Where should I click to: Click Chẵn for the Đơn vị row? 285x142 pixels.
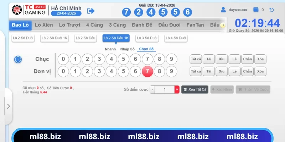pyautogui.click(x=247, y=71)
